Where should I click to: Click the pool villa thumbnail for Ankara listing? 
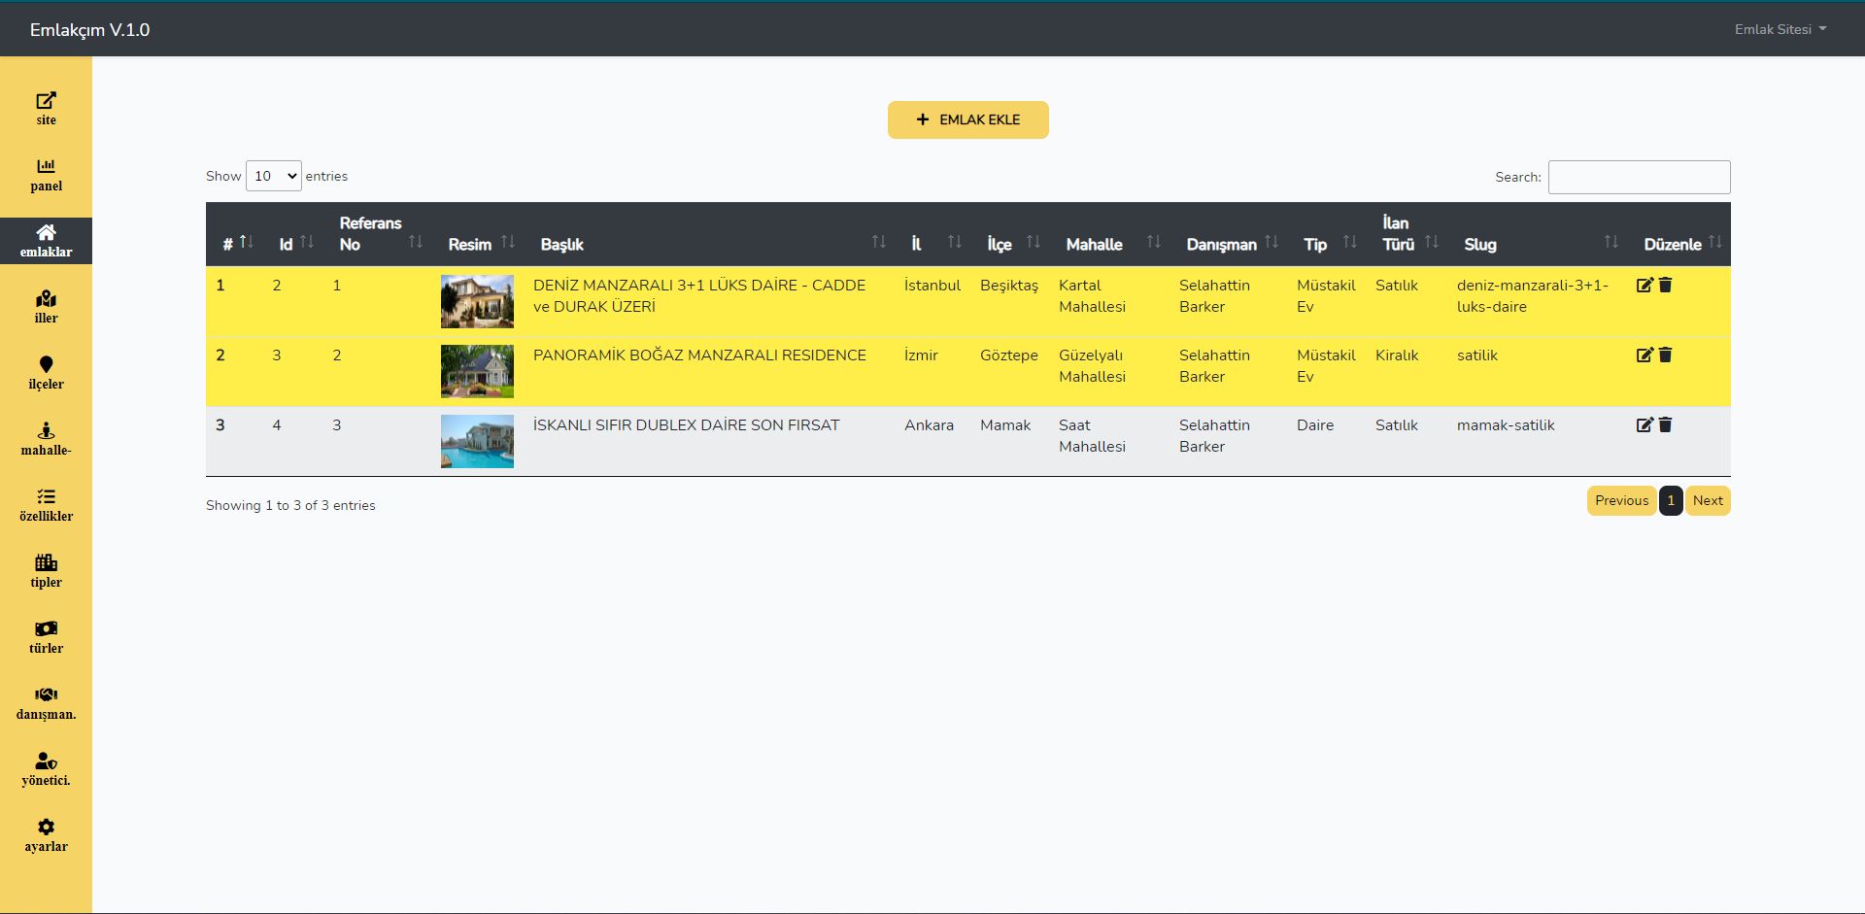point(477,442)
